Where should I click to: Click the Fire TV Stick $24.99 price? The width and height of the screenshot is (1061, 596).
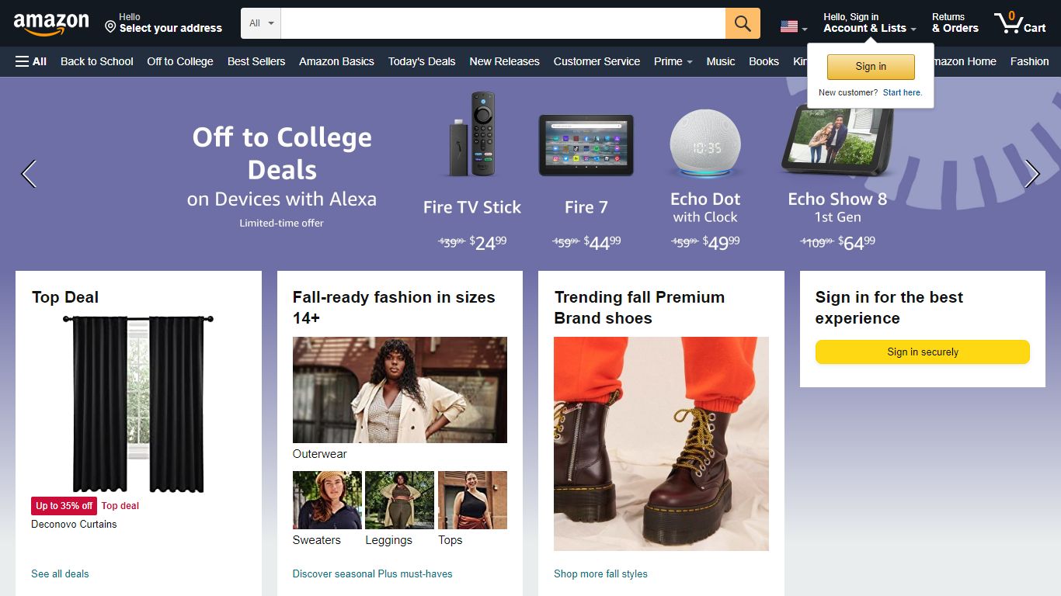pos(488,243)
